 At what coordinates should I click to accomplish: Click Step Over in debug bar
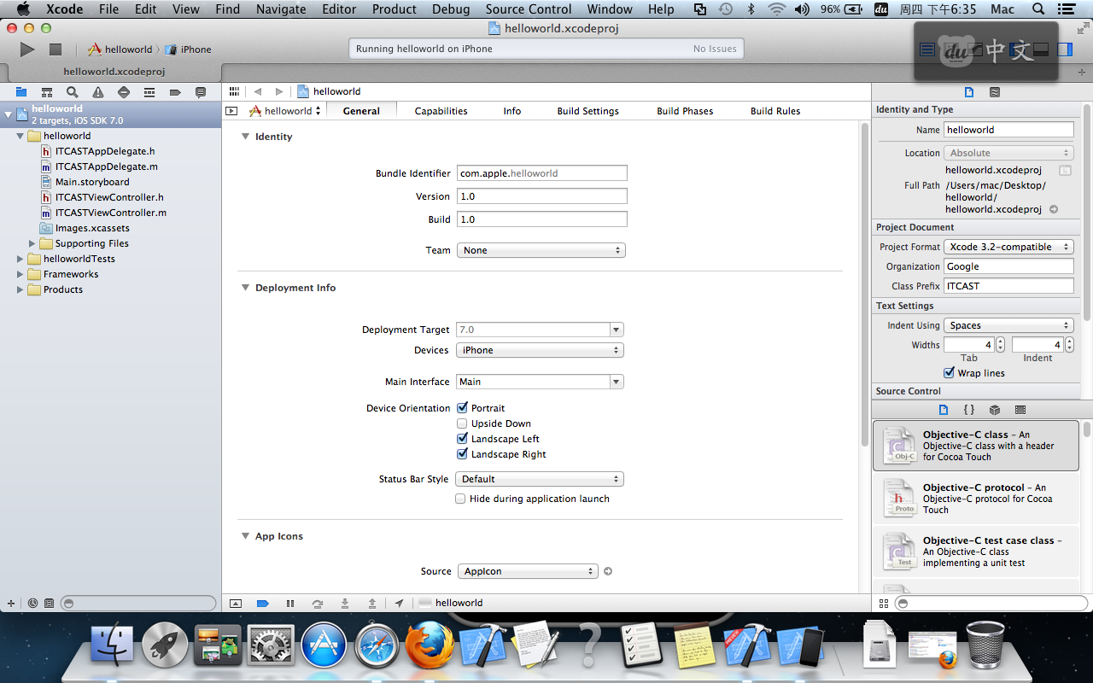pos(318,604)
